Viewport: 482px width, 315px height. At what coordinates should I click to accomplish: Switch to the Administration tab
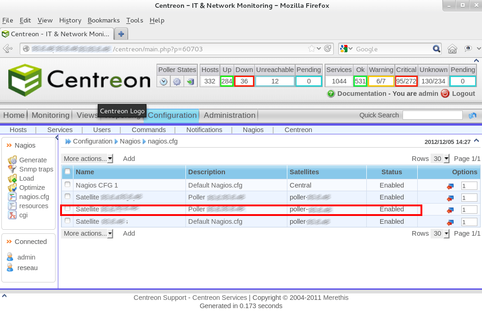click(x=230, y=115)
